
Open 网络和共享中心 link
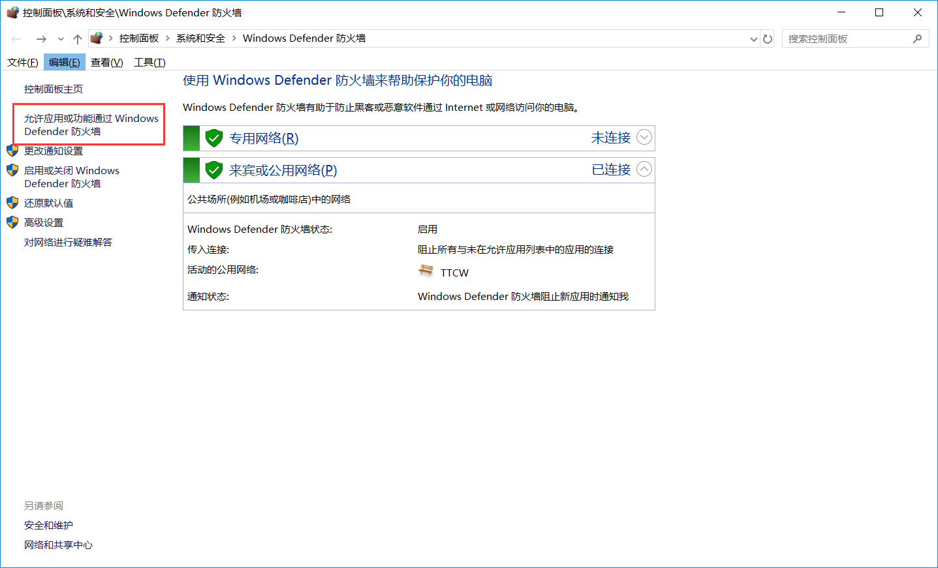pos(59,545)
